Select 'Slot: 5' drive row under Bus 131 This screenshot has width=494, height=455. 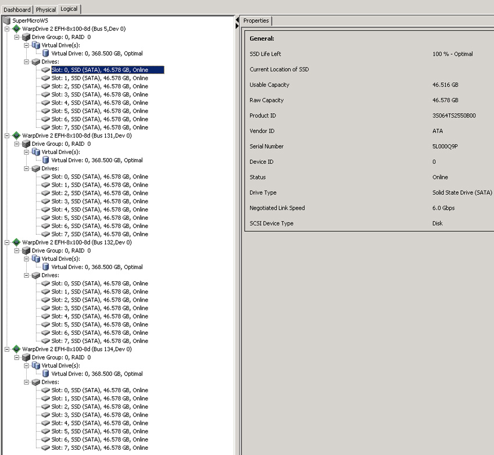[x=99, y=218]
